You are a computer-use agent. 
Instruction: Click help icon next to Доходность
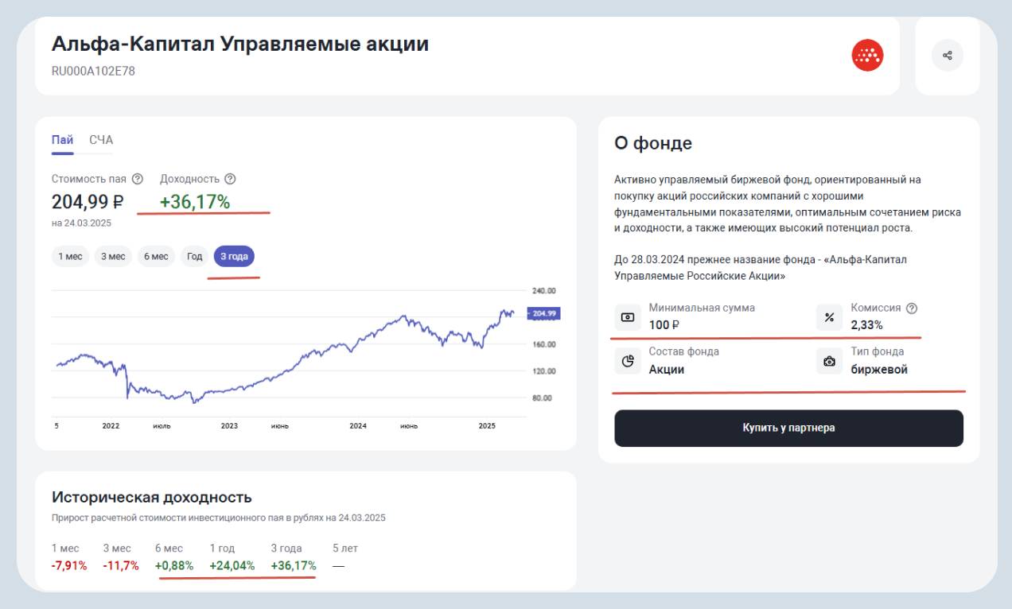[230, 179]
